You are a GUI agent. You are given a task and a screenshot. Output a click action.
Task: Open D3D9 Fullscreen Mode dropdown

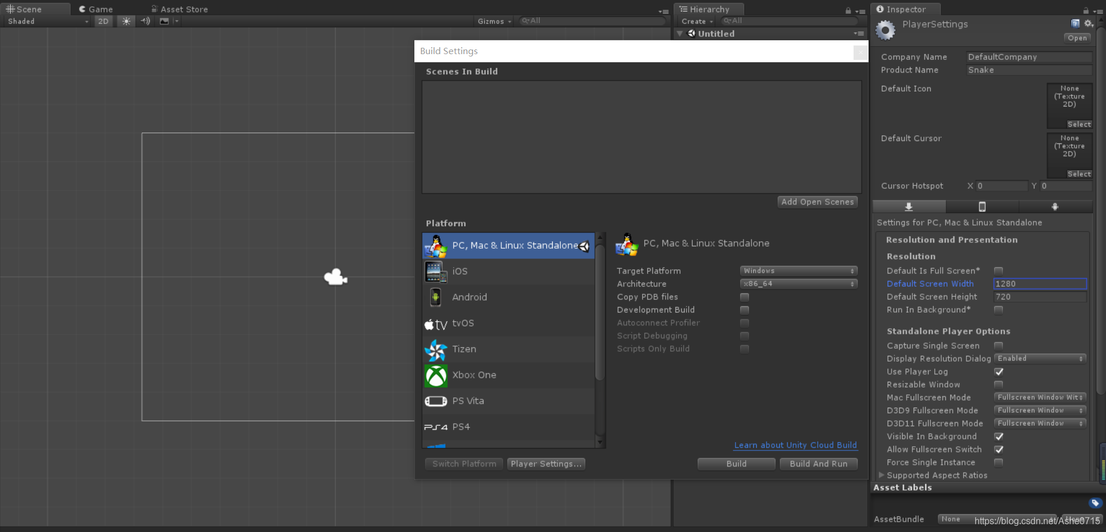coord(1040,411)
